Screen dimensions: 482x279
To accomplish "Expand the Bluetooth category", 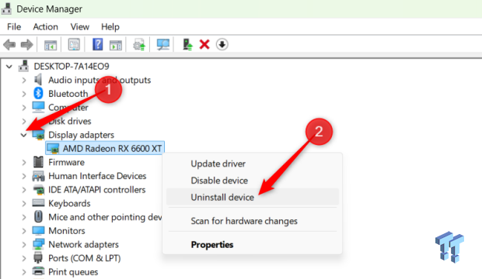I will 24,94.
